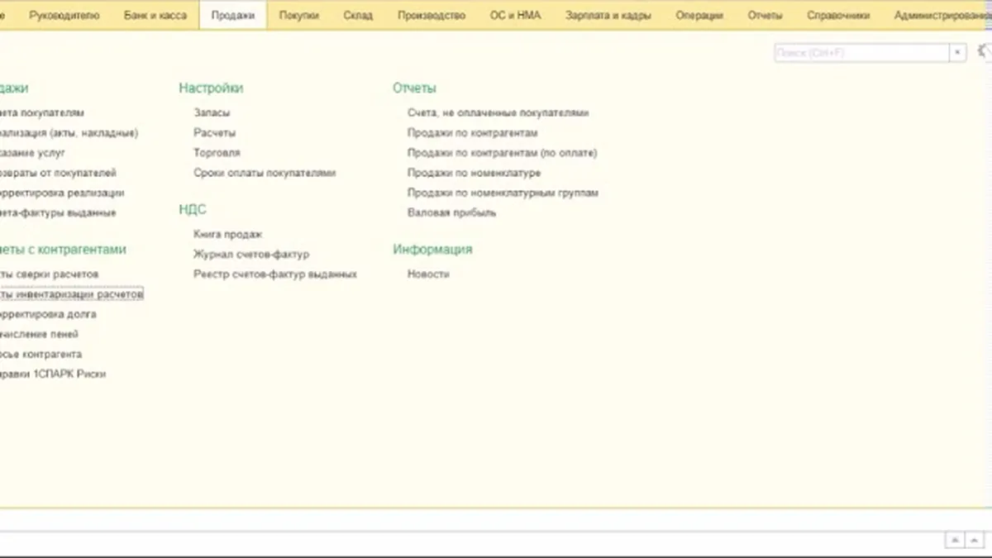Open the issued invoices (фактуры выданные) link

click(x=58, y=212)
